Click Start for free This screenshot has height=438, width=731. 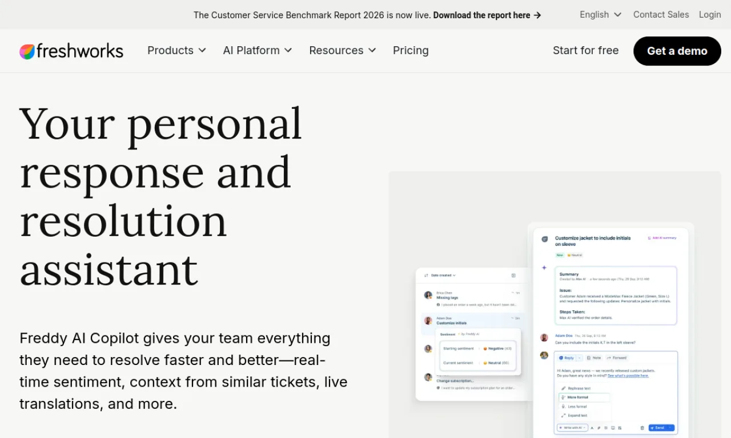tap(585, 51)
